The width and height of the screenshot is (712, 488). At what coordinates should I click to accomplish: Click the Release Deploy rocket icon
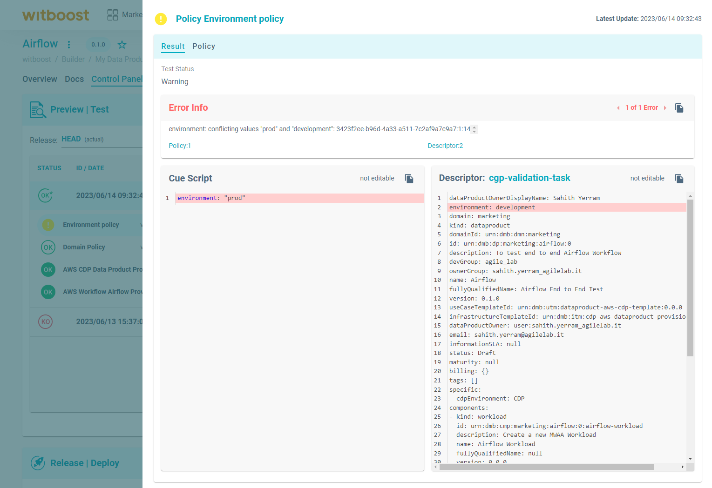pos(38,463)
